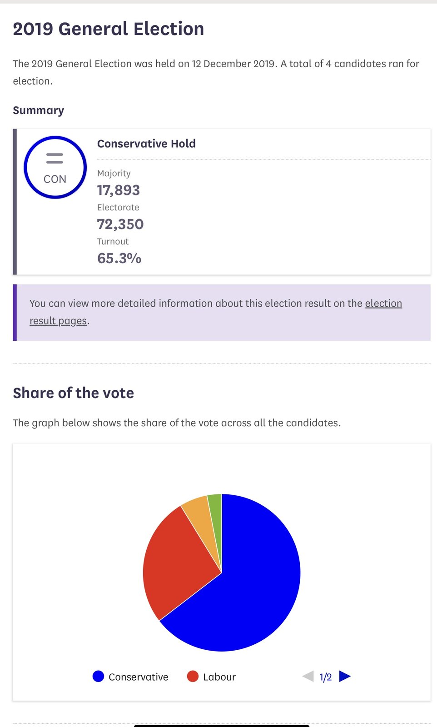Click the Labour legend label
The height and width of the screenshot is (727, 437).
click(x=219, y=677)
